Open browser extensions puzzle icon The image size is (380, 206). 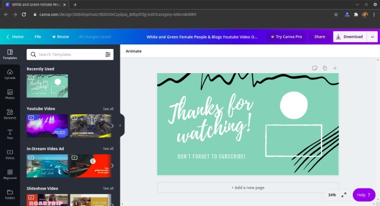tap(356, 15)
